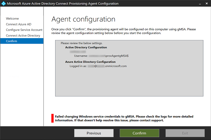Click the 'Username:' label
The width and height of the screenshot is (211, 140).
[81, 56]
